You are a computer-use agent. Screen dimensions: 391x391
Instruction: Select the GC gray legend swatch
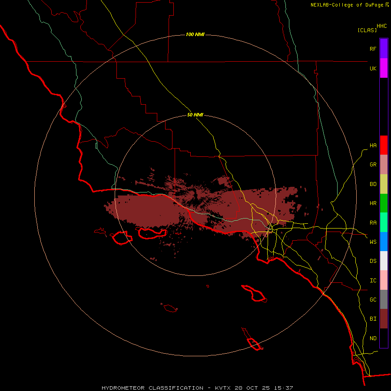click(384, 299)
